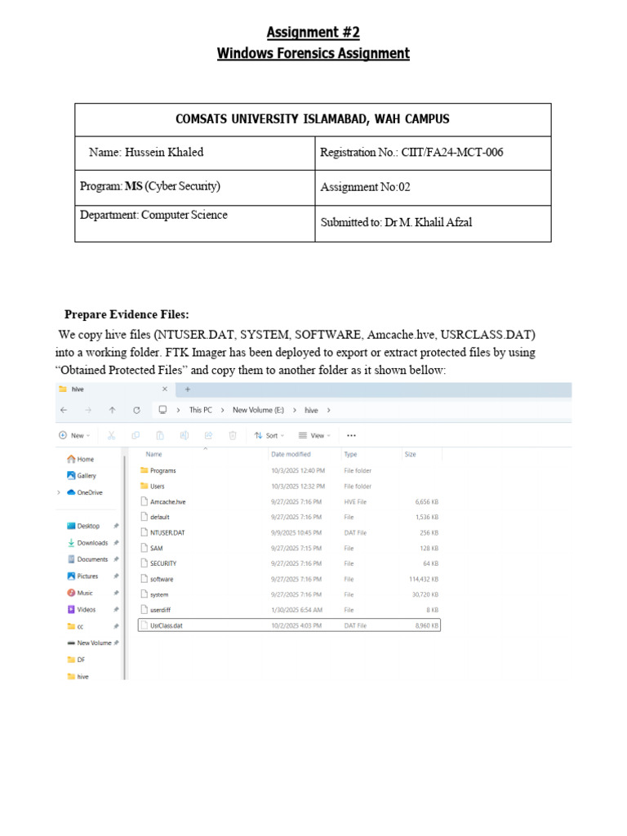This screenshot has width=627, height=836.
Task: Add a new Explorer tab
Action: tap(187, 389)
